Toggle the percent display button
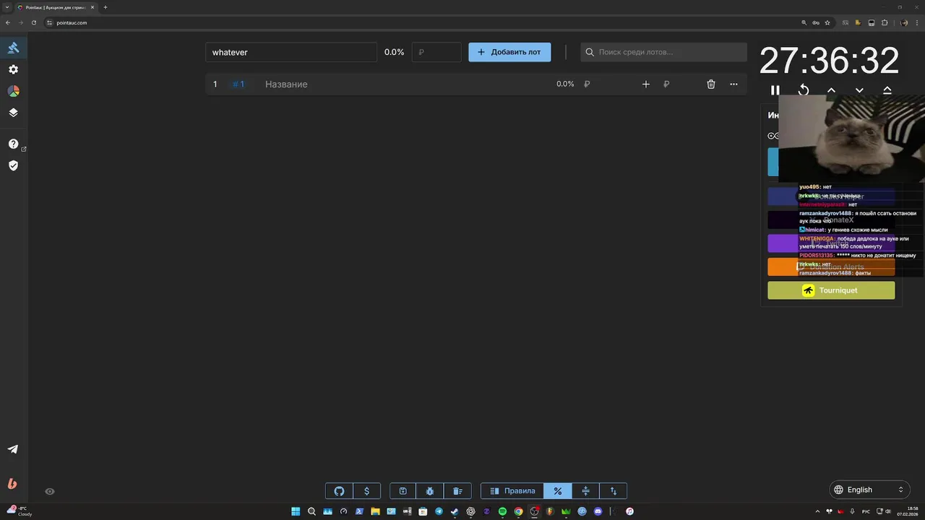The image size is (925, 520). pyautogui.click(x=557, y=491)
